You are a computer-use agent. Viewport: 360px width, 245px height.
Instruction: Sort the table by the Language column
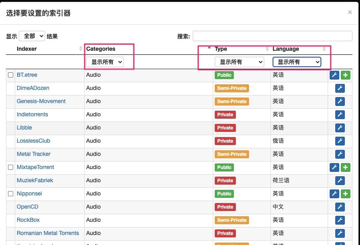[x=324, y=49]
